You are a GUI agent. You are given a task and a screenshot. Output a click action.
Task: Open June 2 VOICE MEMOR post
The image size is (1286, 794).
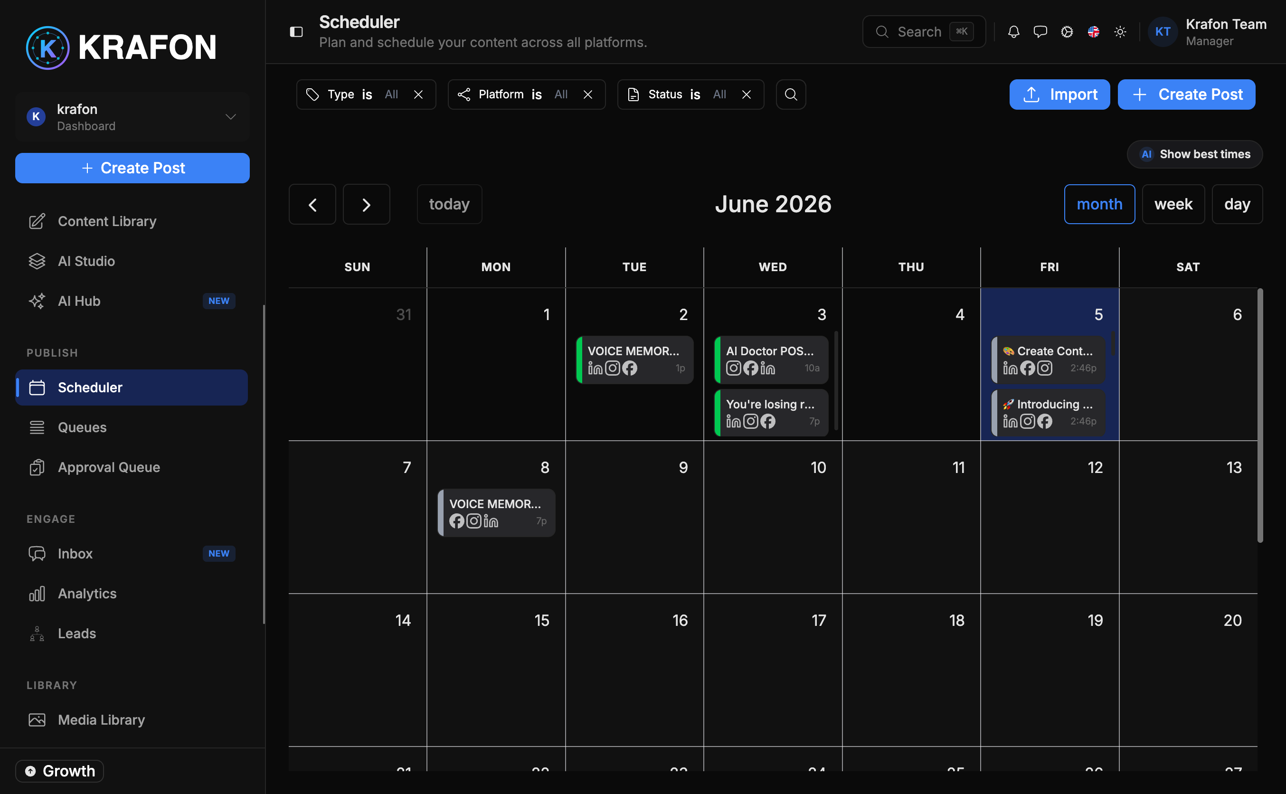[634, 360]
